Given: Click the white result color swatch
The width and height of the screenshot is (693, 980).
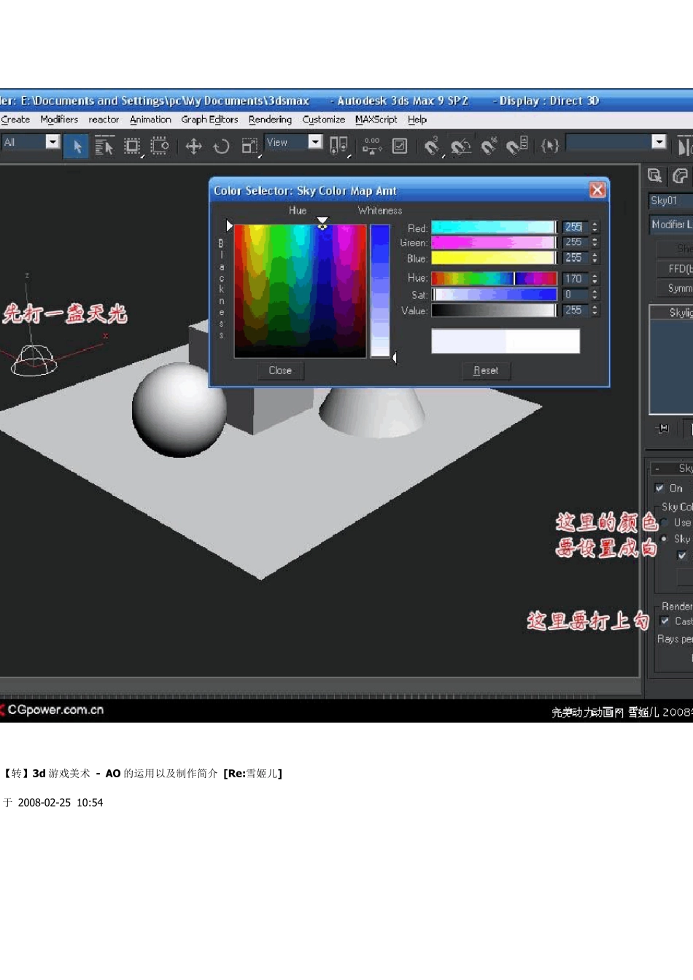Looking at the screenshot, I should (x=543, y=341).
